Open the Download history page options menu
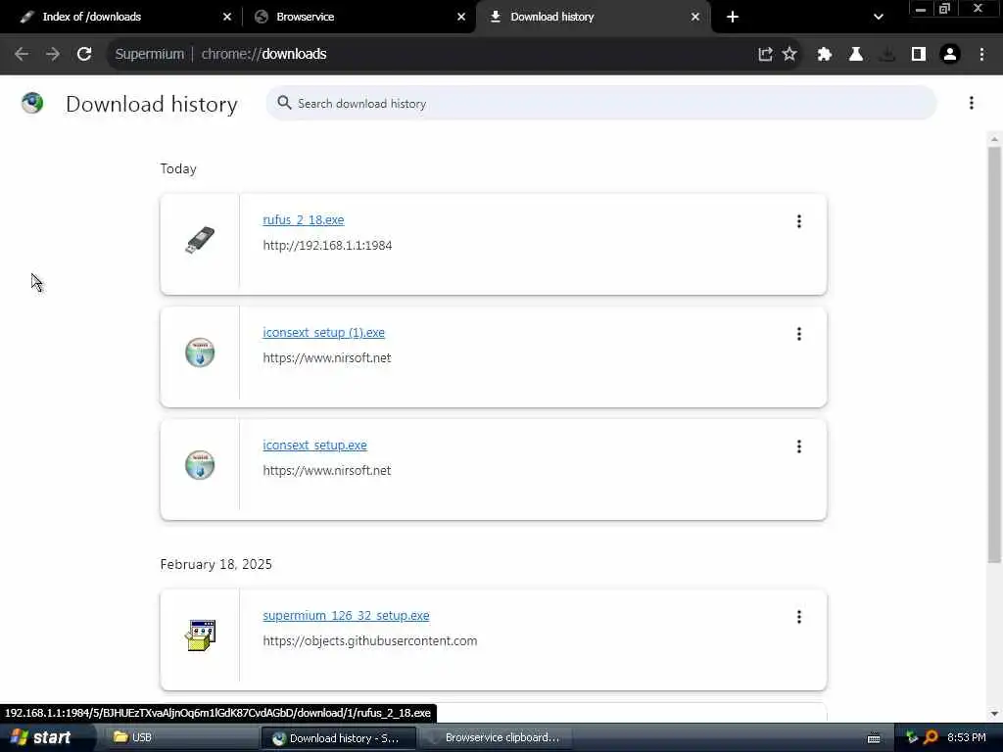 coord(971,103)
